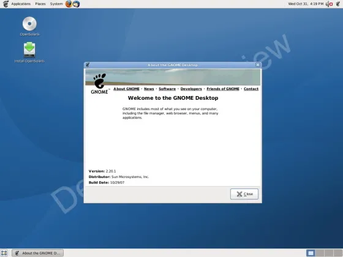Switch to the second workspace
This screenshot has width=343, height=257.
point(320,253)
